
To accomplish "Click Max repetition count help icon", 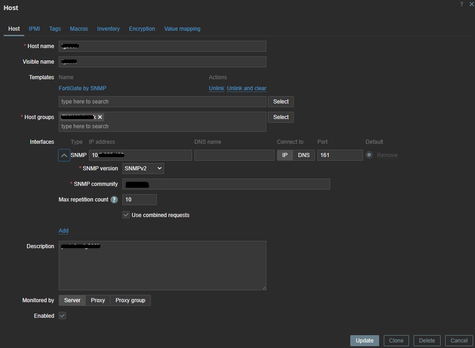I will pos(114,200).
